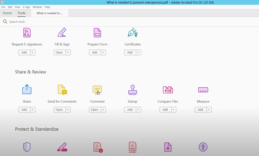Select the Share upload icon

[27, 90]
